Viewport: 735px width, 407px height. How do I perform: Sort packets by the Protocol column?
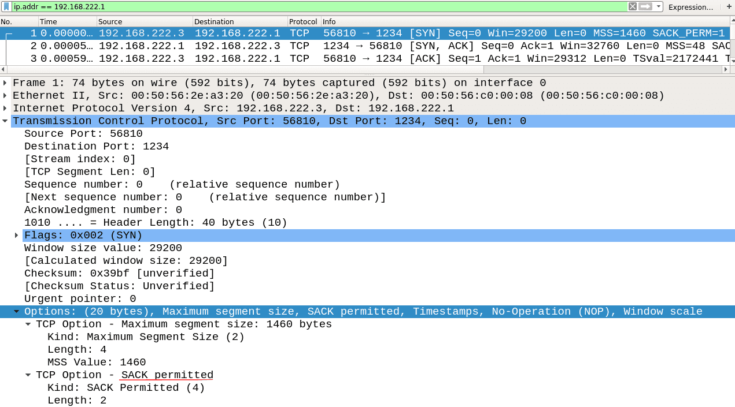[x=303, y=21]
